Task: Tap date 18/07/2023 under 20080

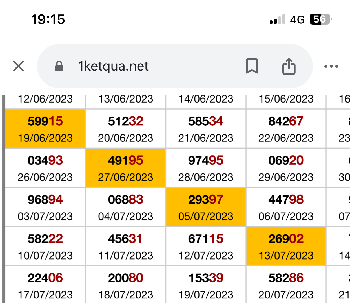Action: 125,295
